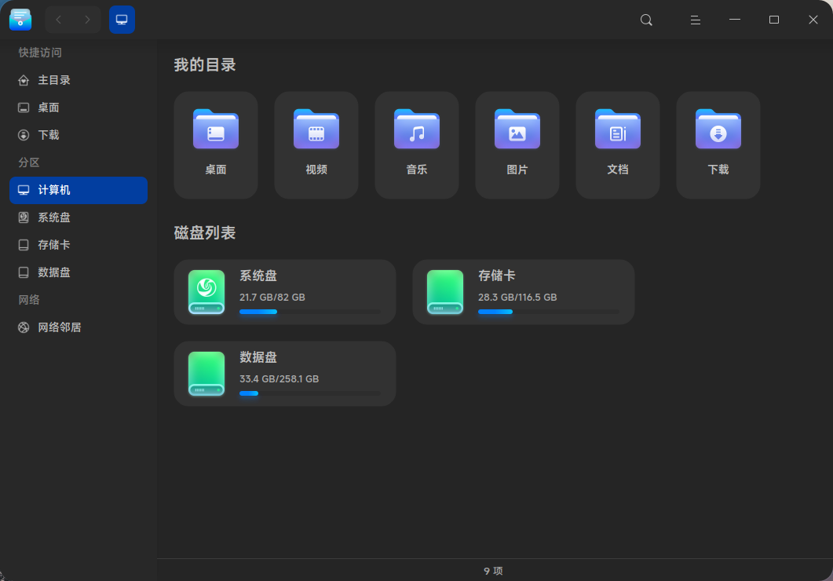Click the 存储卡 title in disk list card
833x581 pixels.
pos(497,276)
